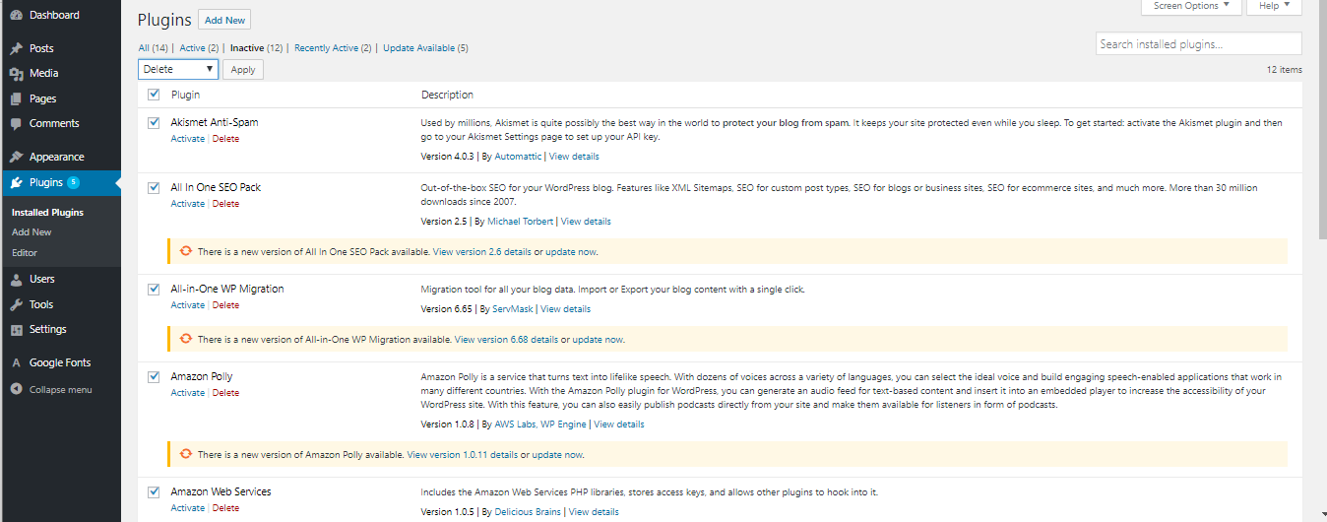Image resolution: width=1327 pixels, height=522 pixels.
Task: Expand the Help panel
Action: tap(1274, 6)
